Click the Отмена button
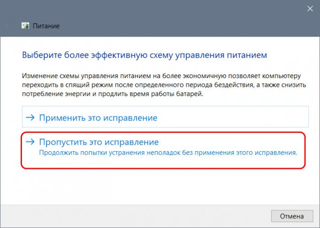 coord(292,216)
